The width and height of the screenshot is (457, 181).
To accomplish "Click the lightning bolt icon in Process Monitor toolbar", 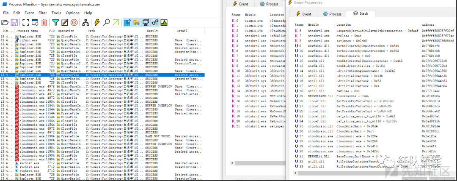I will click(x=97, y=22).
